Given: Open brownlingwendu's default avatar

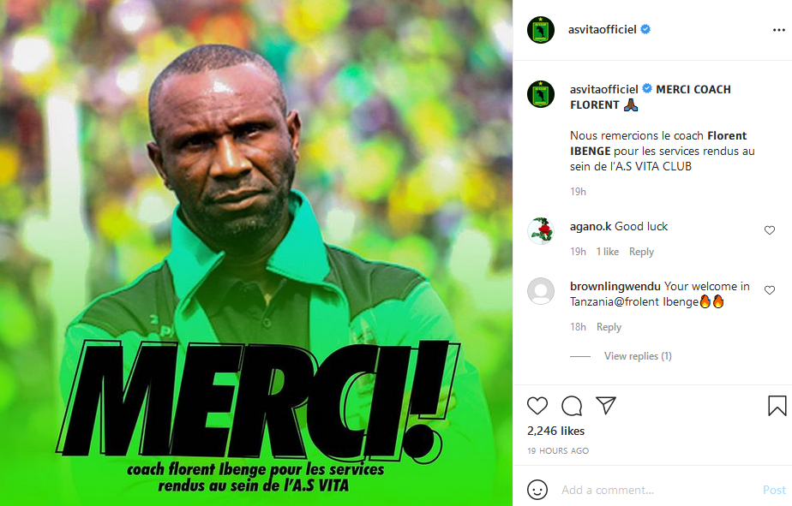Looking at the screenshot, I should pos(541,290).
